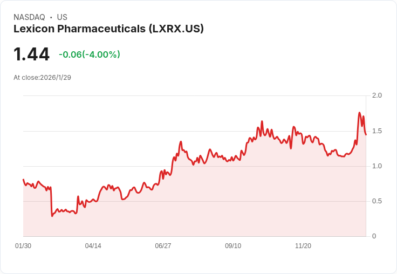Click the 0 y-axis label
The height and width of the screenshot is (274, 397).
[x=374, y=236]
